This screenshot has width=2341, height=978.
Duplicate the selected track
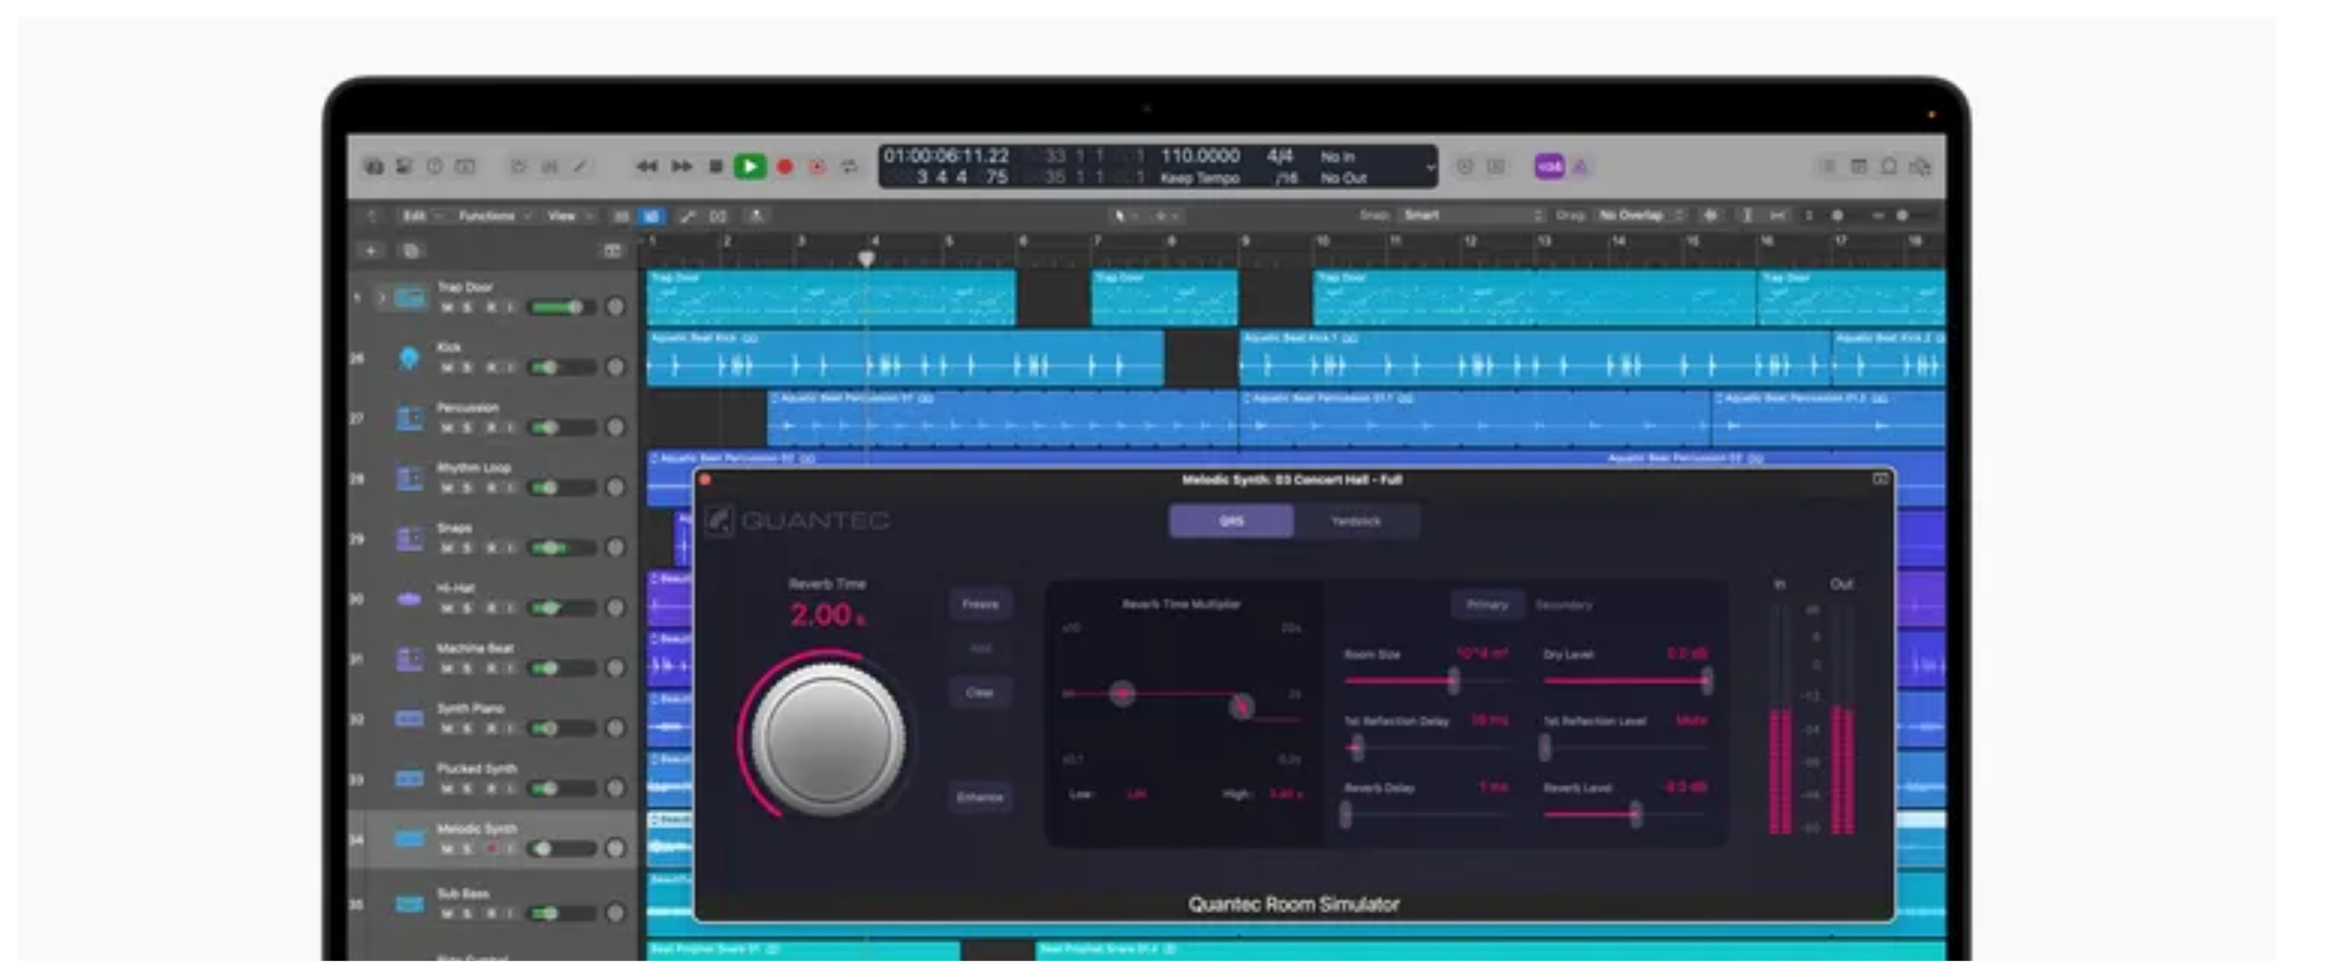tap(411, 251)
